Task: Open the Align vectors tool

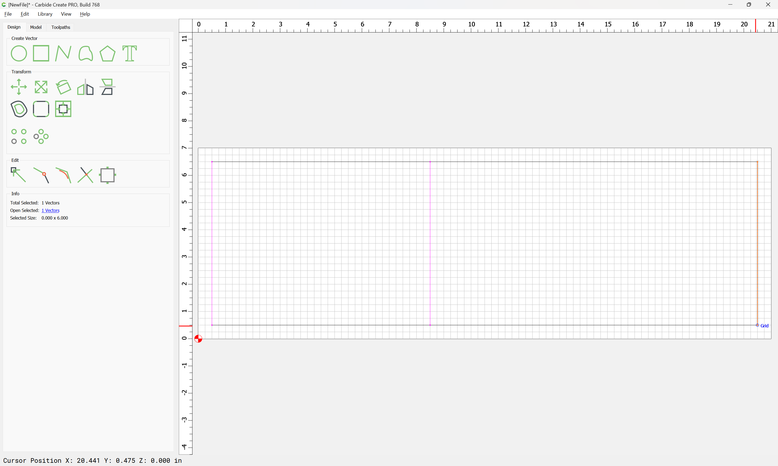Action: [x=108, y=87]
